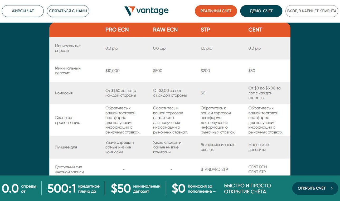
Task: Open a РЕАЛЬНЫЙ СЧЕТ account
Action: [x=216, y=11]
